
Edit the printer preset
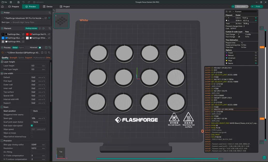[x=46, y=18]
